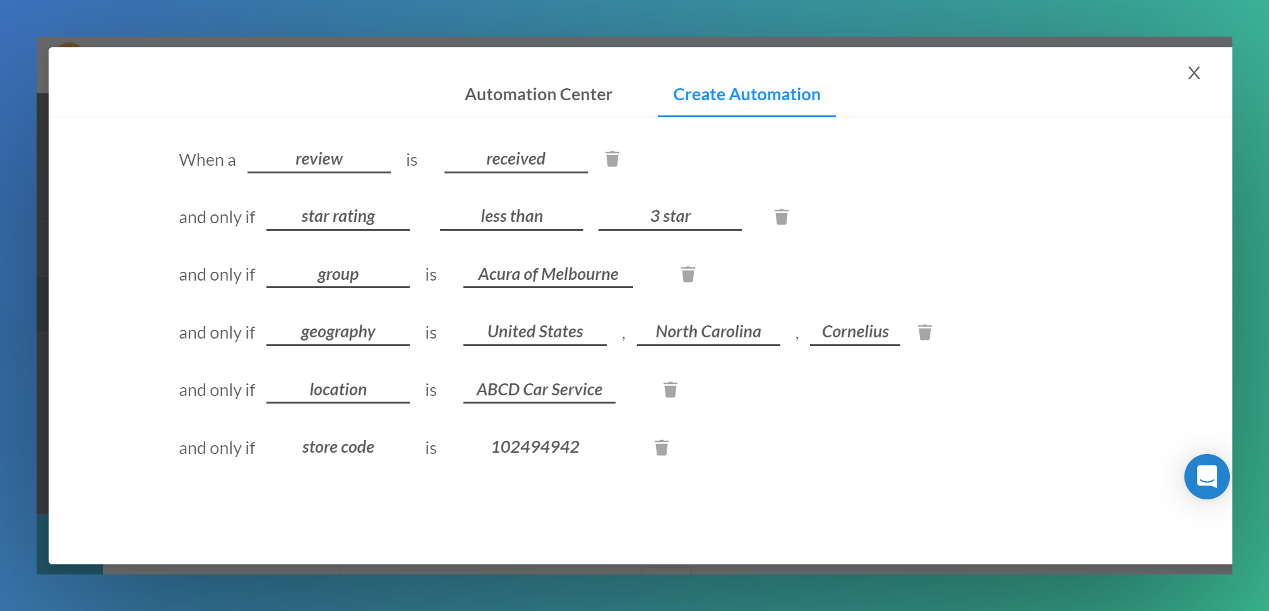Change the 'group' condition field

338,275
